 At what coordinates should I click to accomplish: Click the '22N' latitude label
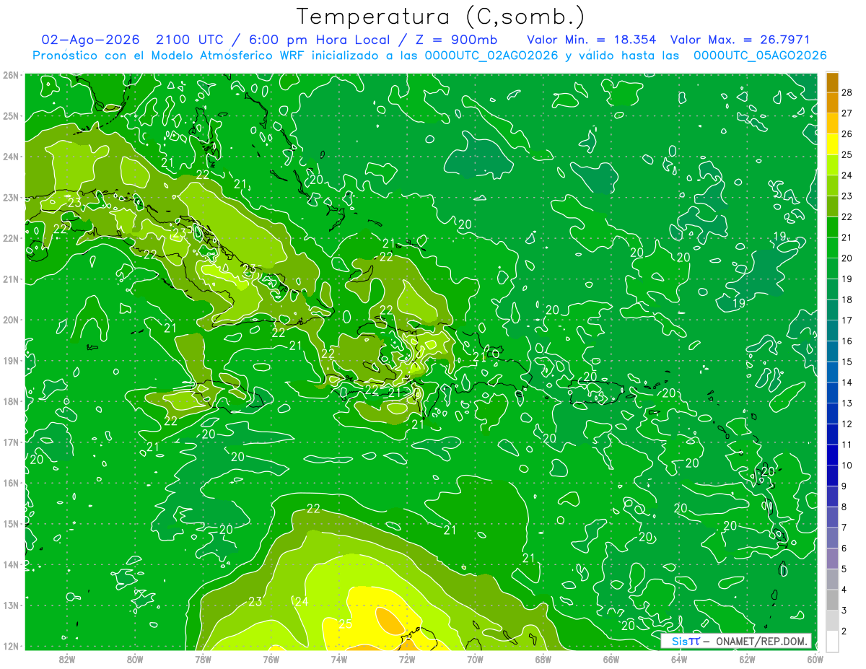tap(11, 238)
